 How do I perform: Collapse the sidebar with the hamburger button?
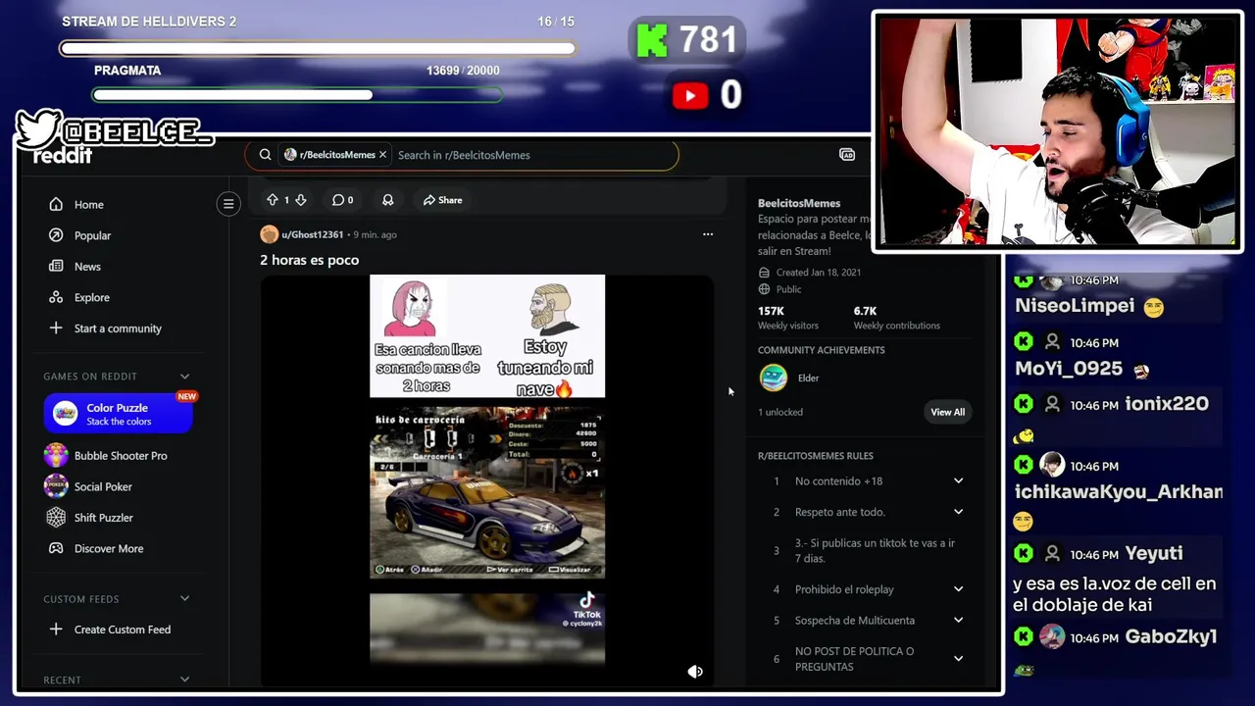[x=228, y=204]
